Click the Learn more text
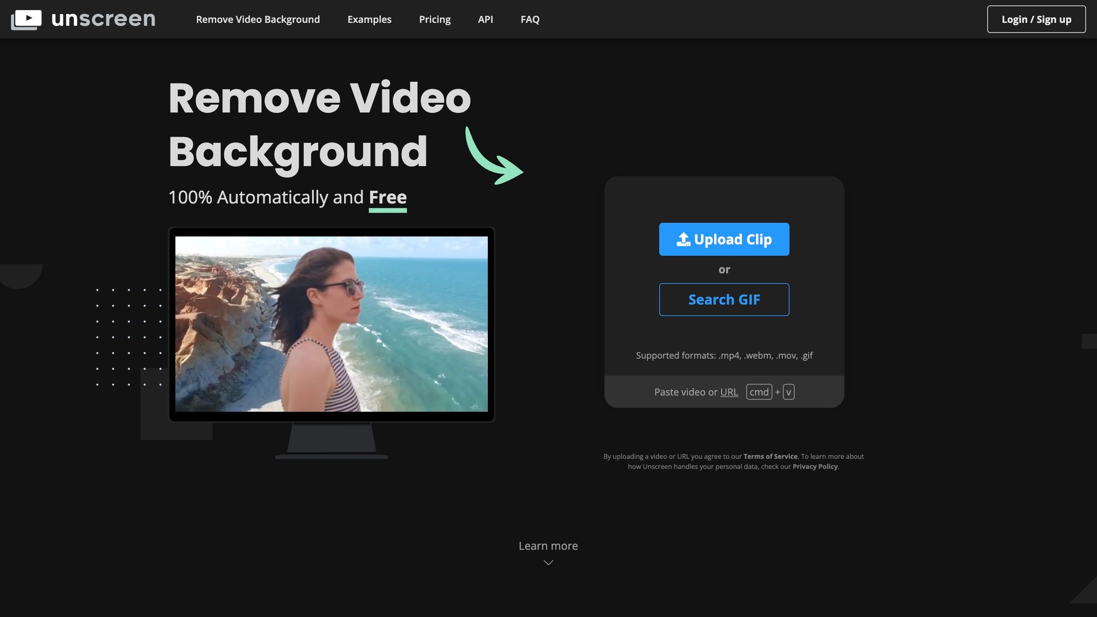Viewport: 1097px width, 617px height. [548, 546]
